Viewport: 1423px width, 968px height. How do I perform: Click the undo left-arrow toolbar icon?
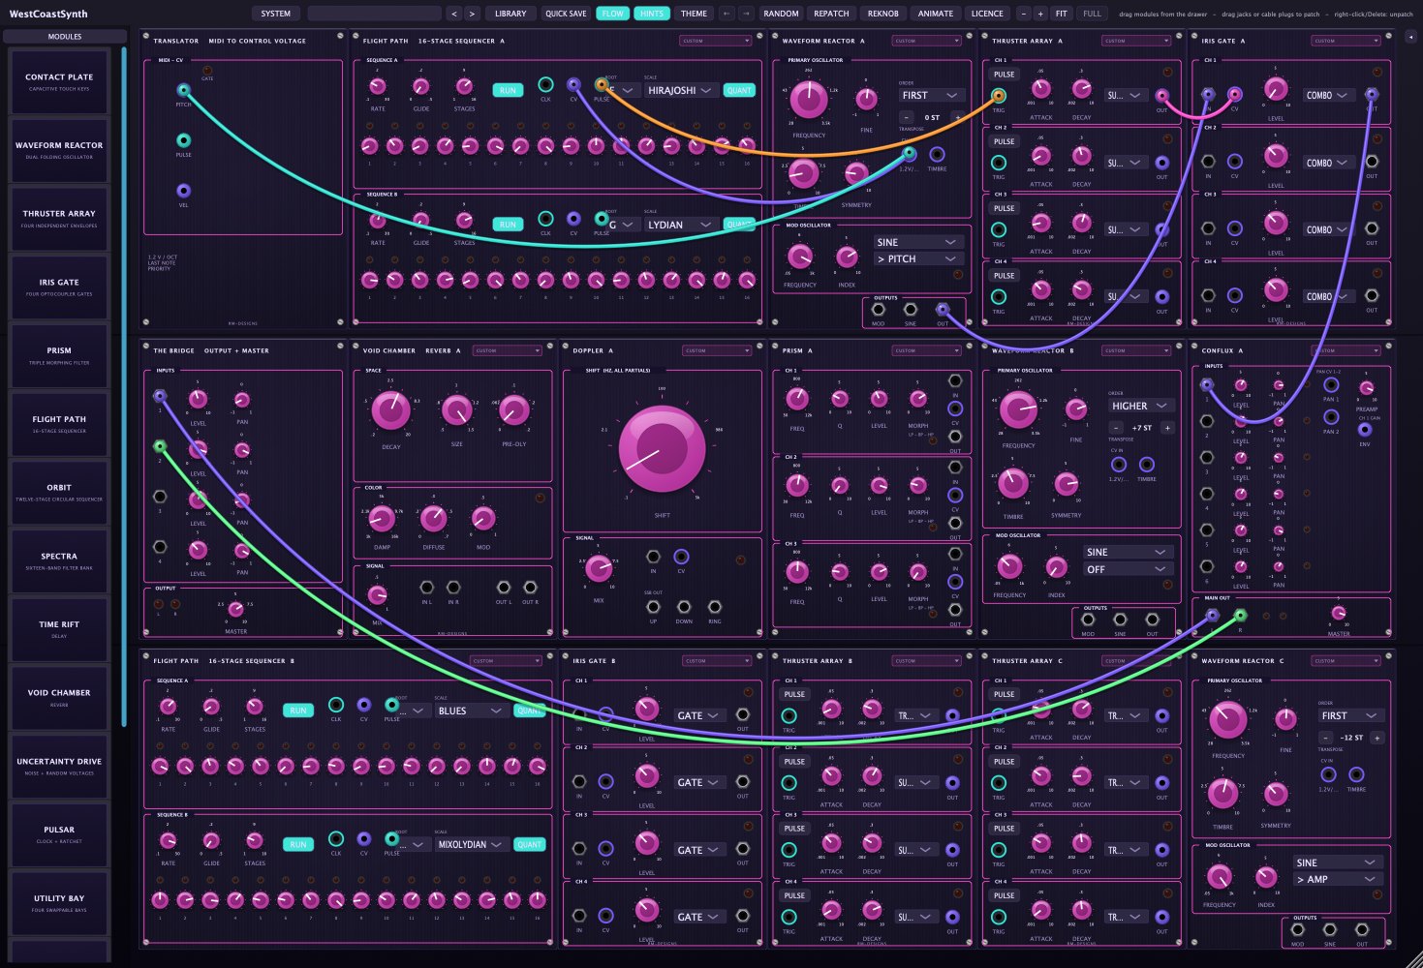click(x=727, y=14)
